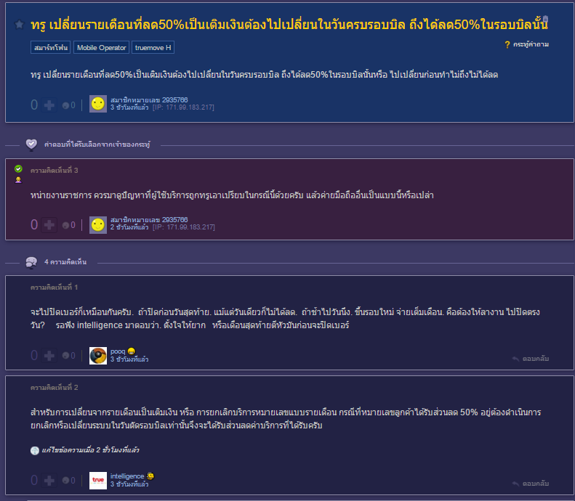Click original post timestamp 3 ชั่วโมงที่แล้ว
The height and width of the screenshot is (501, 575).
point(129,107)
